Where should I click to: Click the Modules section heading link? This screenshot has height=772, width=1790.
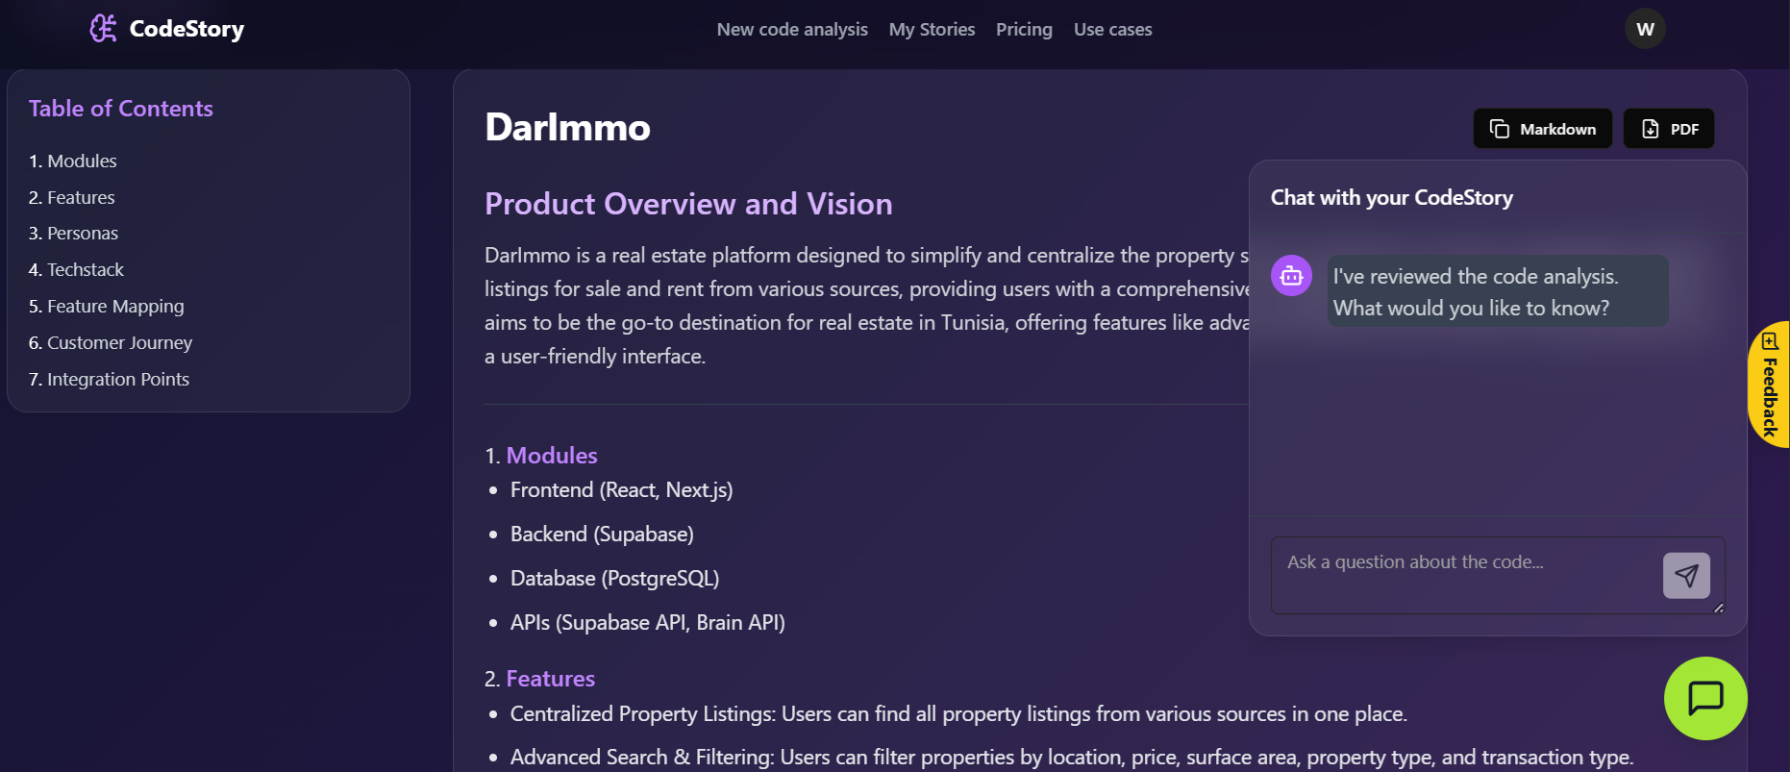(551, 456)
